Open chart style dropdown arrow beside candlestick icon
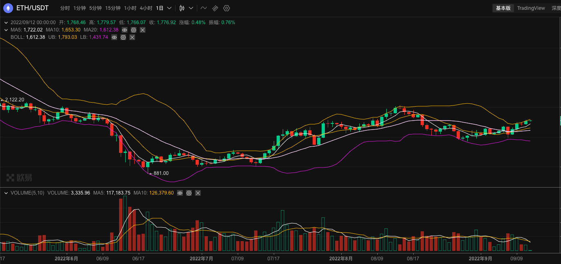The image size is (561, 264). coord(191,8)
